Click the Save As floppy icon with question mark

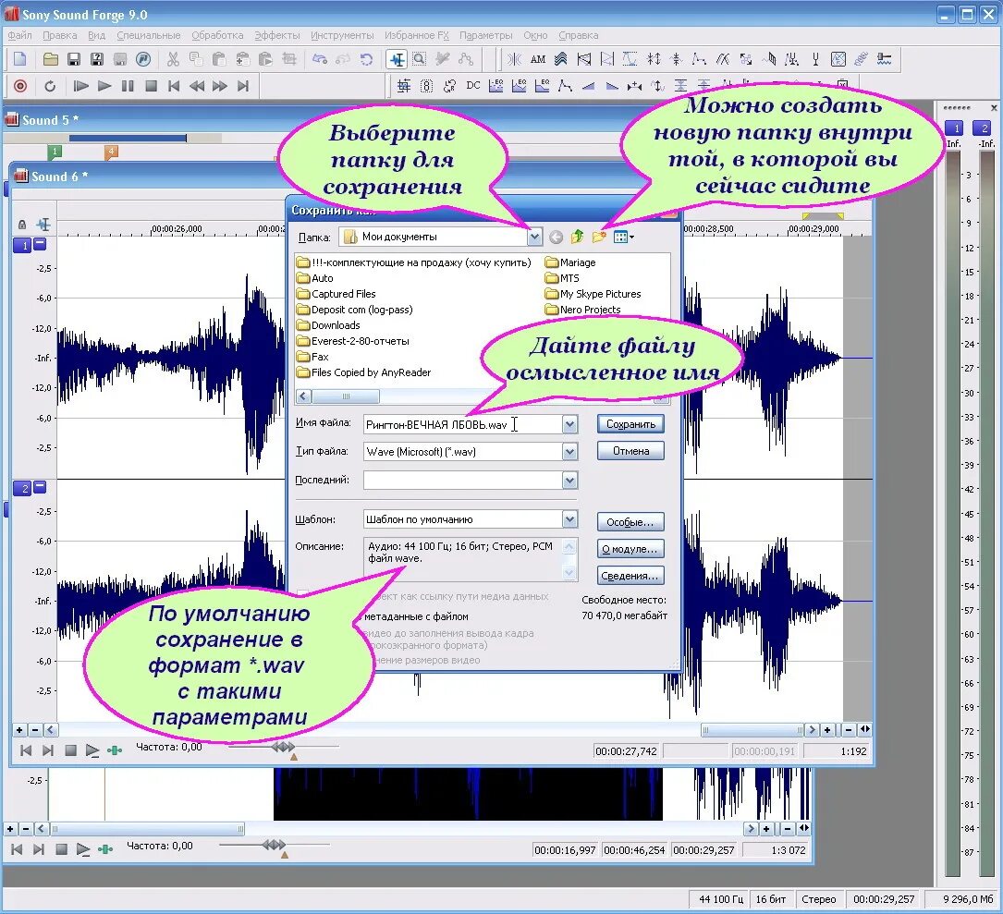(96, 59)
